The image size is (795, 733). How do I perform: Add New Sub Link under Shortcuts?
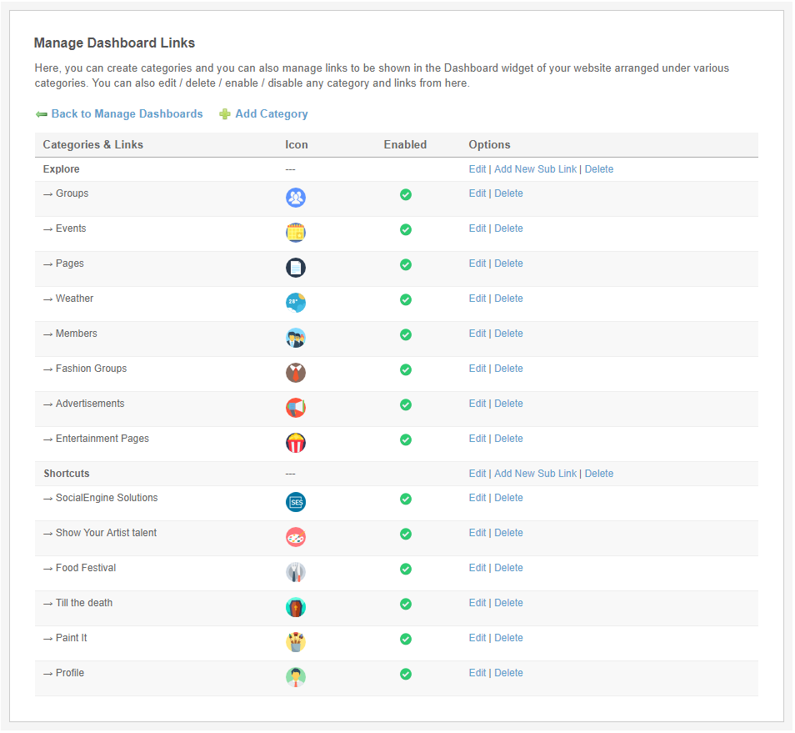(x=535, y=474)
